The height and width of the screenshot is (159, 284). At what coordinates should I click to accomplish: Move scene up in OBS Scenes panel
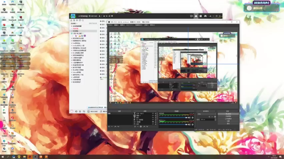[115, 126]
